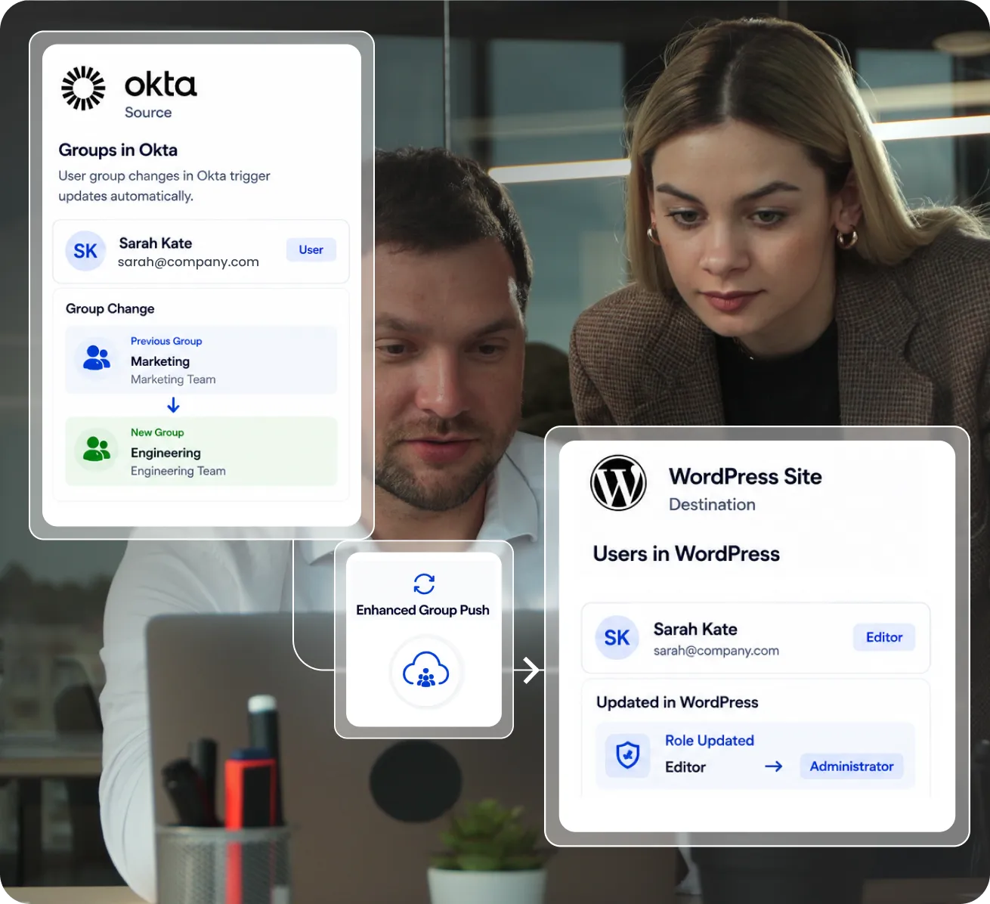This screenshot has width=990, height=904.
Task: Click the Enhanced Group Push label
Action: tap(422, 610)
